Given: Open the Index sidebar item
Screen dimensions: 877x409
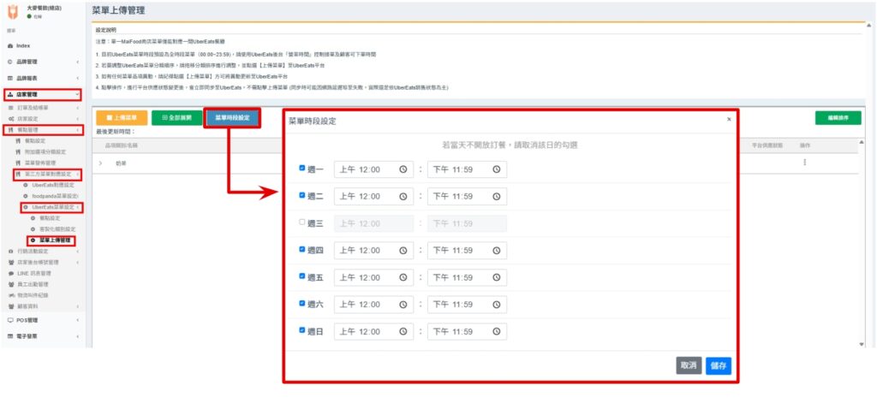Looking at the screenshot, I should tap(22, 45).
